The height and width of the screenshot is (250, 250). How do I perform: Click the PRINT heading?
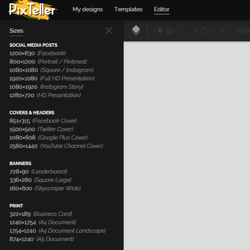[16, 206]
